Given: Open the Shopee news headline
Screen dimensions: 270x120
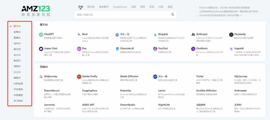Looking at the screenshot, I should pos(220,15).
